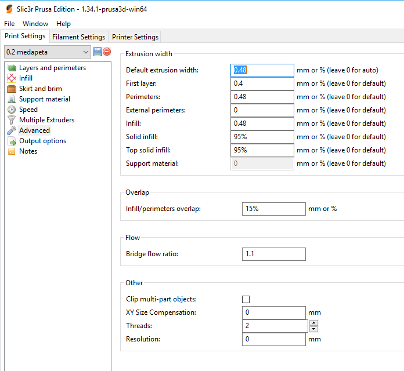This screenshot has width=404, height=371.
Task: Decrease Threads with the down arrow
Action: coord(313,329)
